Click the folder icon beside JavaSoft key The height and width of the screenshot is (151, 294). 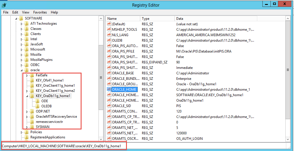[x=27, y=44]
